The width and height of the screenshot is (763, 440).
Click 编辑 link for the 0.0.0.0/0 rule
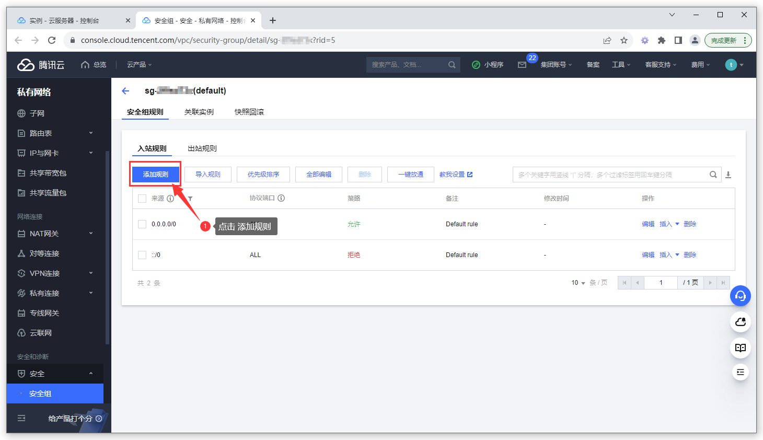(x=648, y=224)
